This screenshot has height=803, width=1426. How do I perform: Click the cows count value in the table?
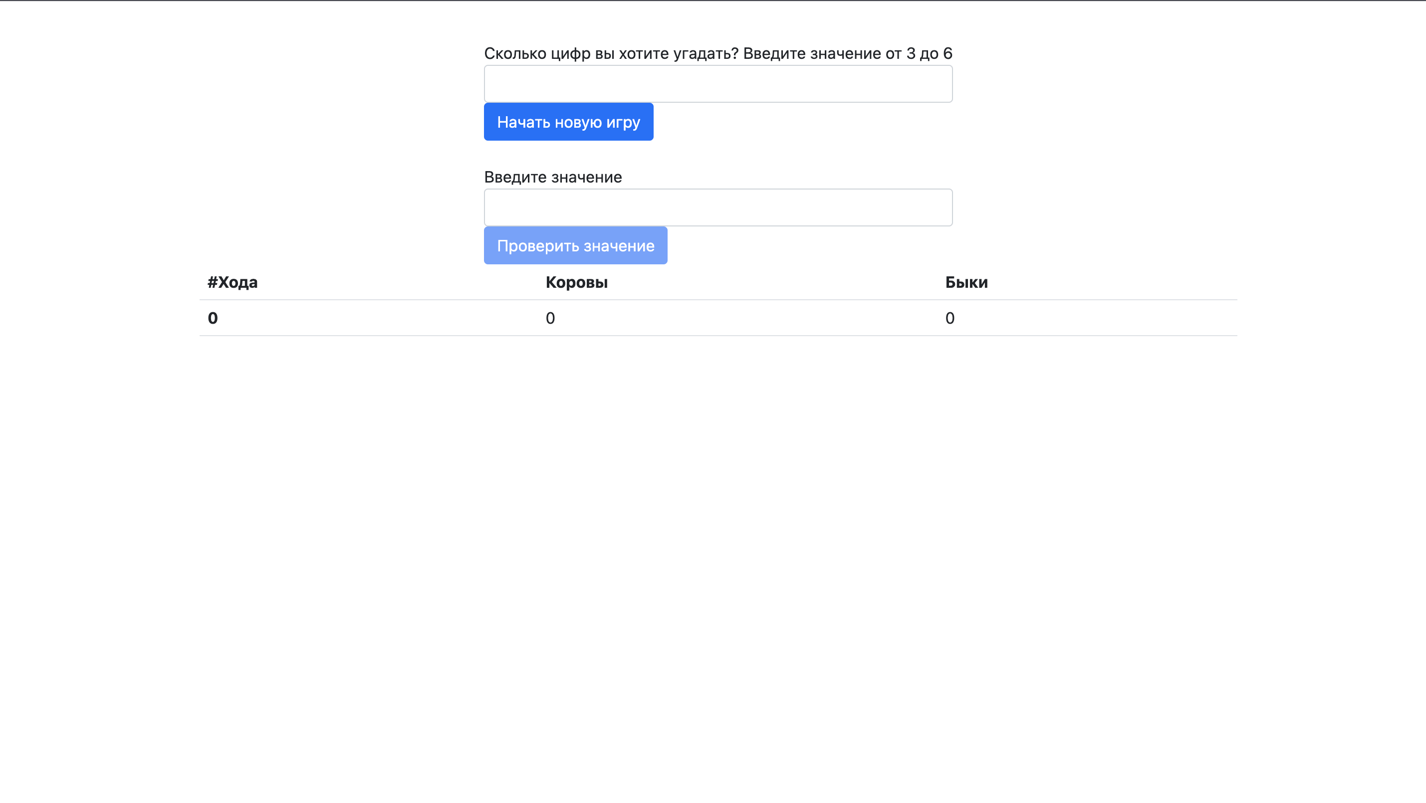[x=550, y=318]
